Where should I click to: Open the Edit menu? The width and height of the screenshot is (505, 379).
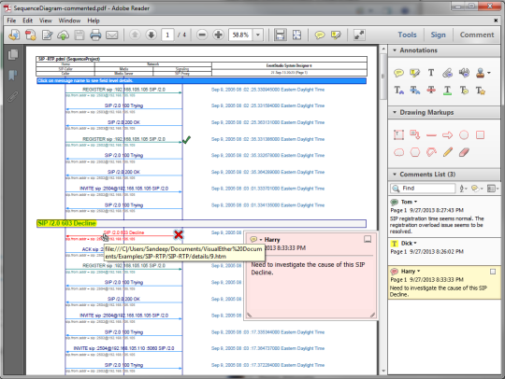point(27,21)
